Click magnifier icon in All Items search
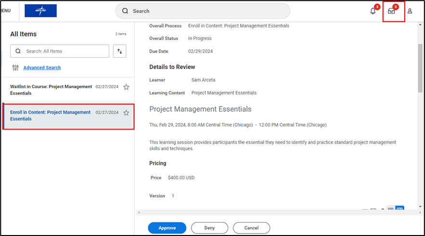The image size is (425, 236). 18,51
